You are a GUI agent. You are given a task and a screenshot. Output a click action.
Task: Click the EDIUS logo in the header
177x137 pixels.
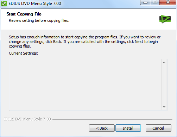point(165,19)
